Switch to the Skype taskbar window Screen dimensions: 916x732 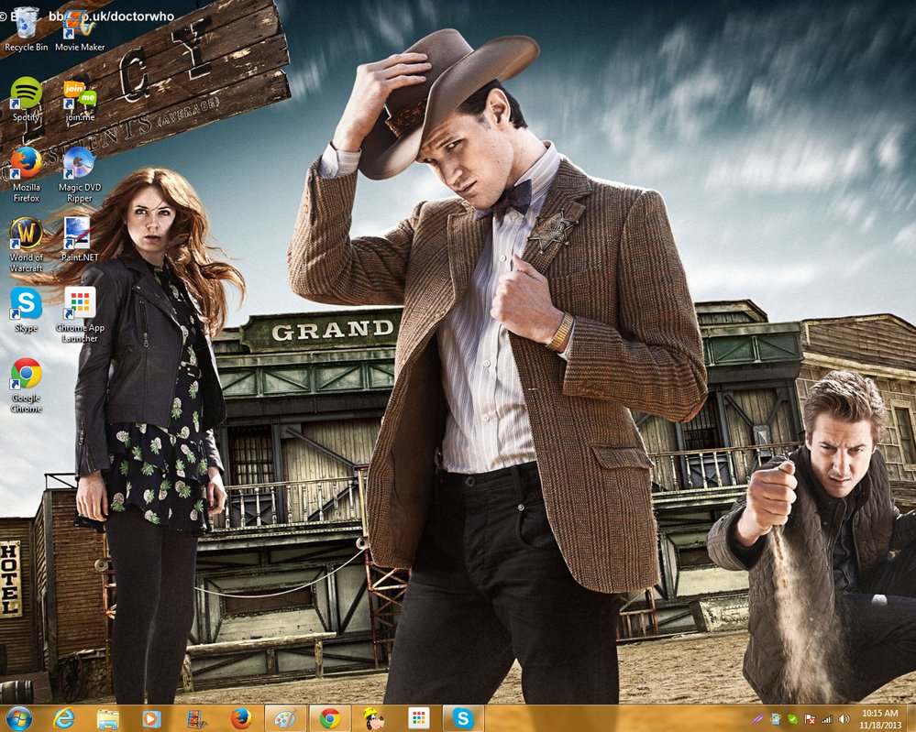pyautogui.click(x=463, y=718)
